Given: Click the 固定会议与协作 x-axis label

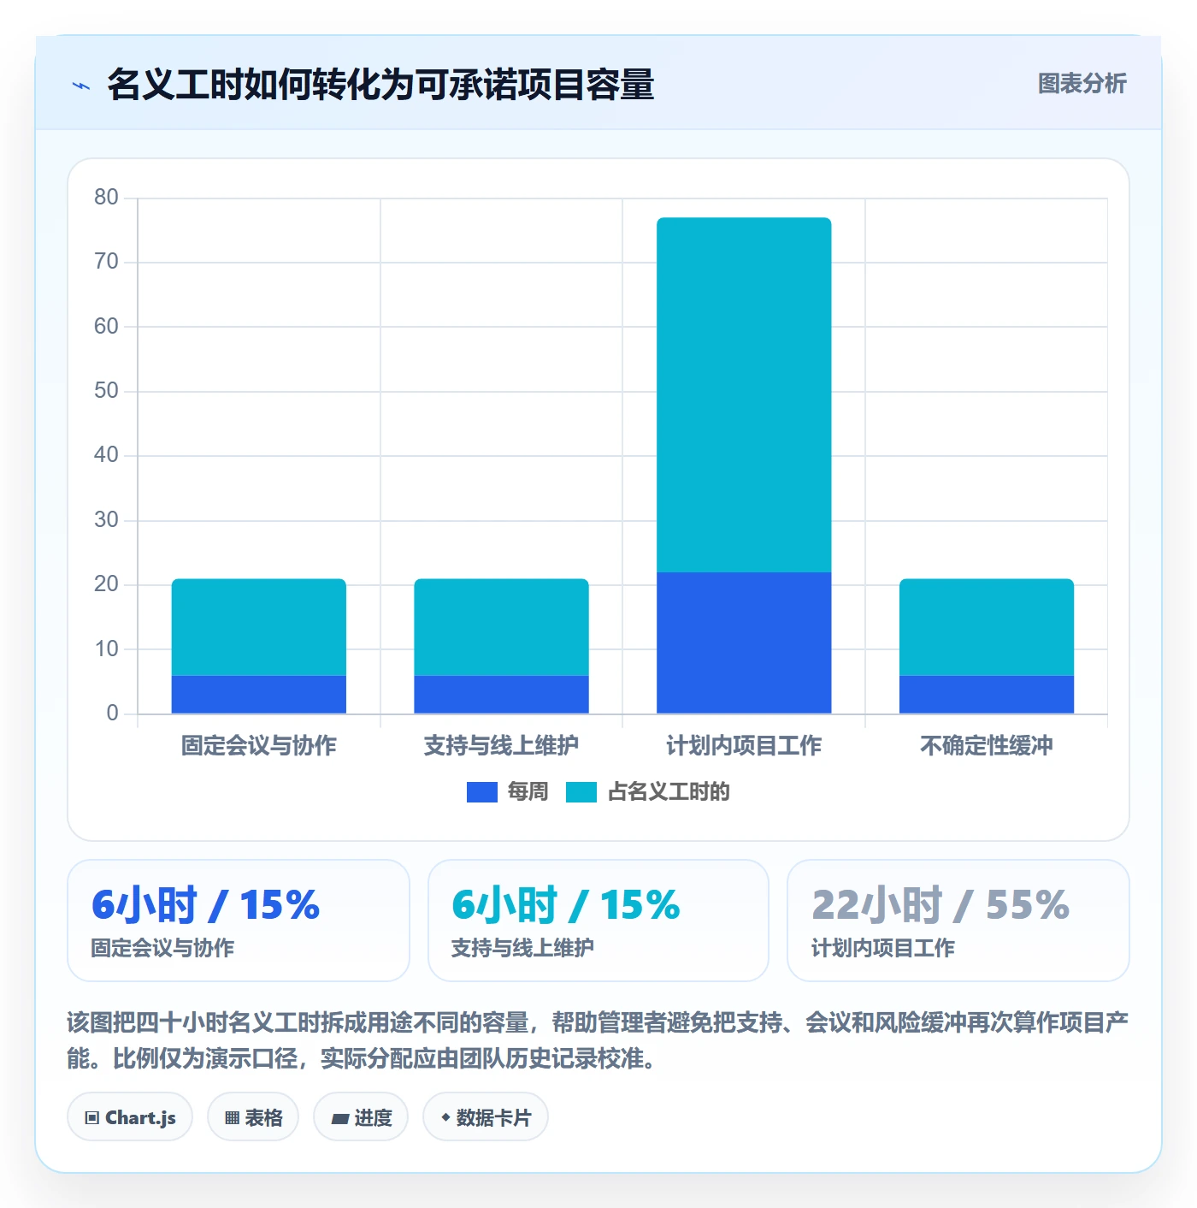Looking at the screenshot, I should pos(259,746).
